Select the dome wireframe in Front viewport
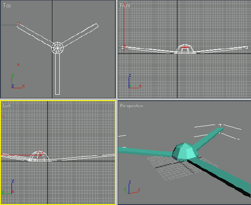251x205 pixels. tap(185, 49)
